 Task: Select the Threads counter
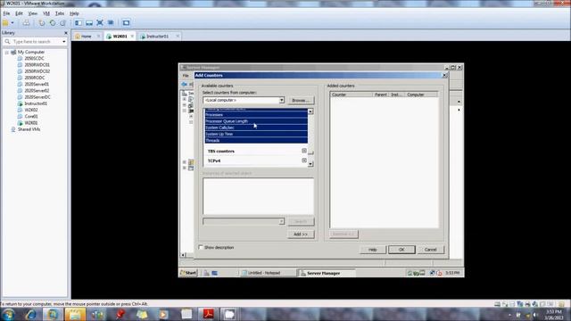(256, 141)
